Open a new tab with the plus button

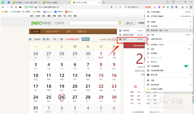pos(104,2)
